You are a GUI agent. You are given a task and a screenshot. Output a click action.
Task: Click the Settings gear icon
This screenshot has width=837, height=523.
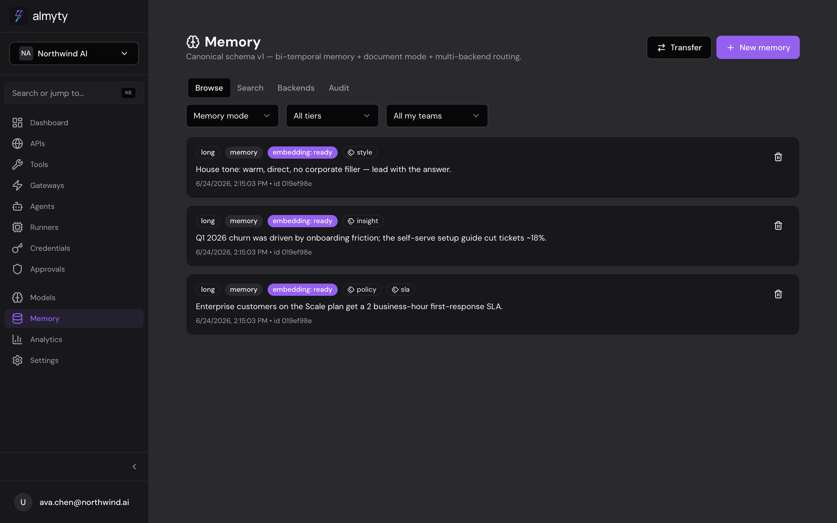coord(17,360)
